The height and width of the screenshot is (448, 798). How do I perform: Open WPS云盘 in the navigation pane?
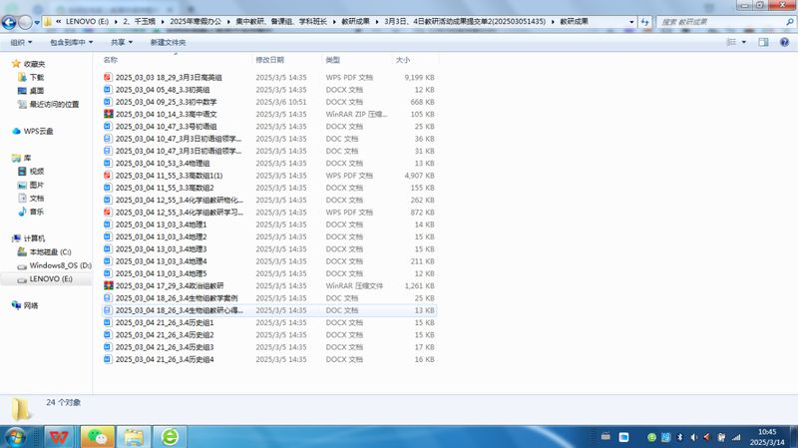click(38, 131)
